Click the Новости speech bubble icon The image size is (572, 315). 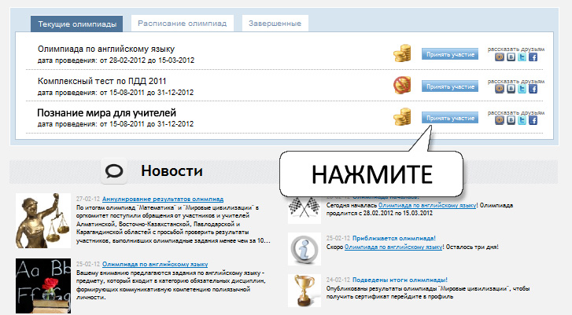[114, 170]
